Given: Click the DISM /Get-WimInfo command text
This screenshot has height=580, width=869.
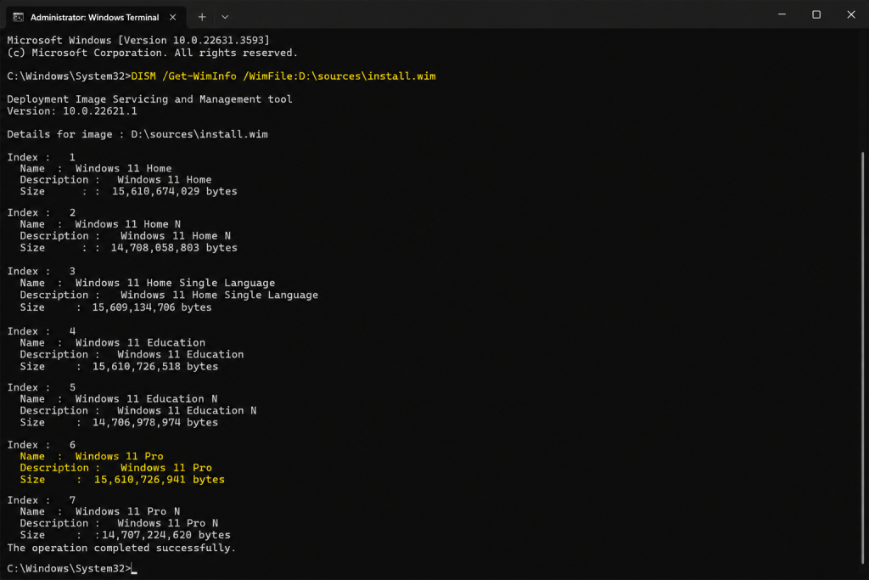Looking at the screenshot, I should coord(283,76).
